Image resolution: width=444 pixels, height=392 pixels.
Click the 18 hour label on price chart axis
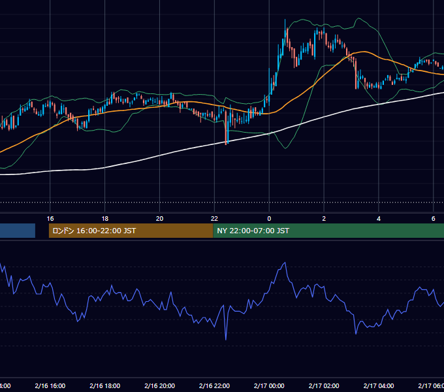[x=104, y=219]
